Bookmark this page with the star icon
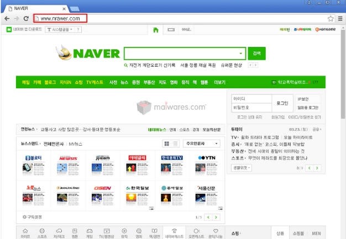This screenshot has width=346, height=239. pos(331,19)
